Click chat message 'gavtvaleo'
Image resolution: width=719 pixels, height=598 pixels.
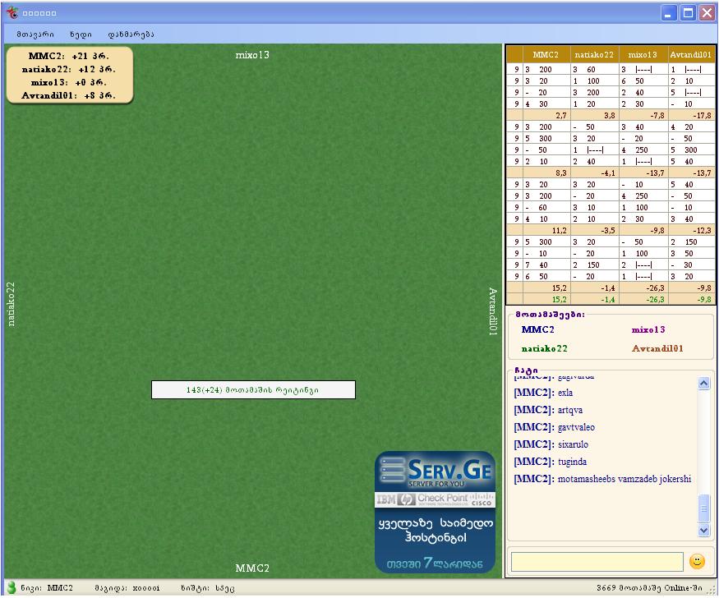576,427
